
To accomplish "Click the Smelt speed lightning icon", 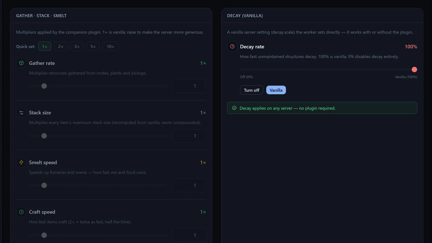I will click(21, 162).
